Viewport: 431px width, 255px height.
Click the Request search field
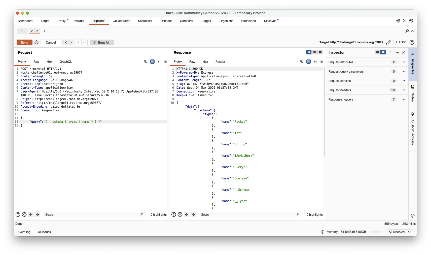point(94,214)
